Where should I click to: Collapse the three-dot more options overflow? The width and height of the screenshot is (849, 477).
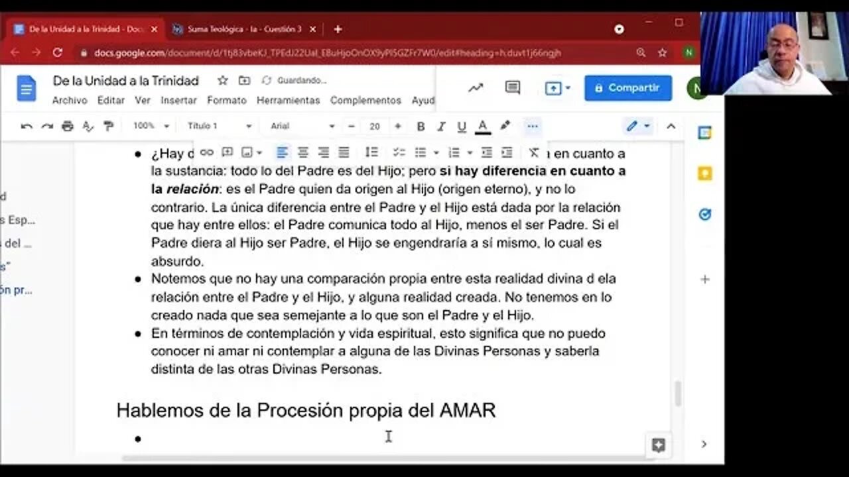(533, 126)
